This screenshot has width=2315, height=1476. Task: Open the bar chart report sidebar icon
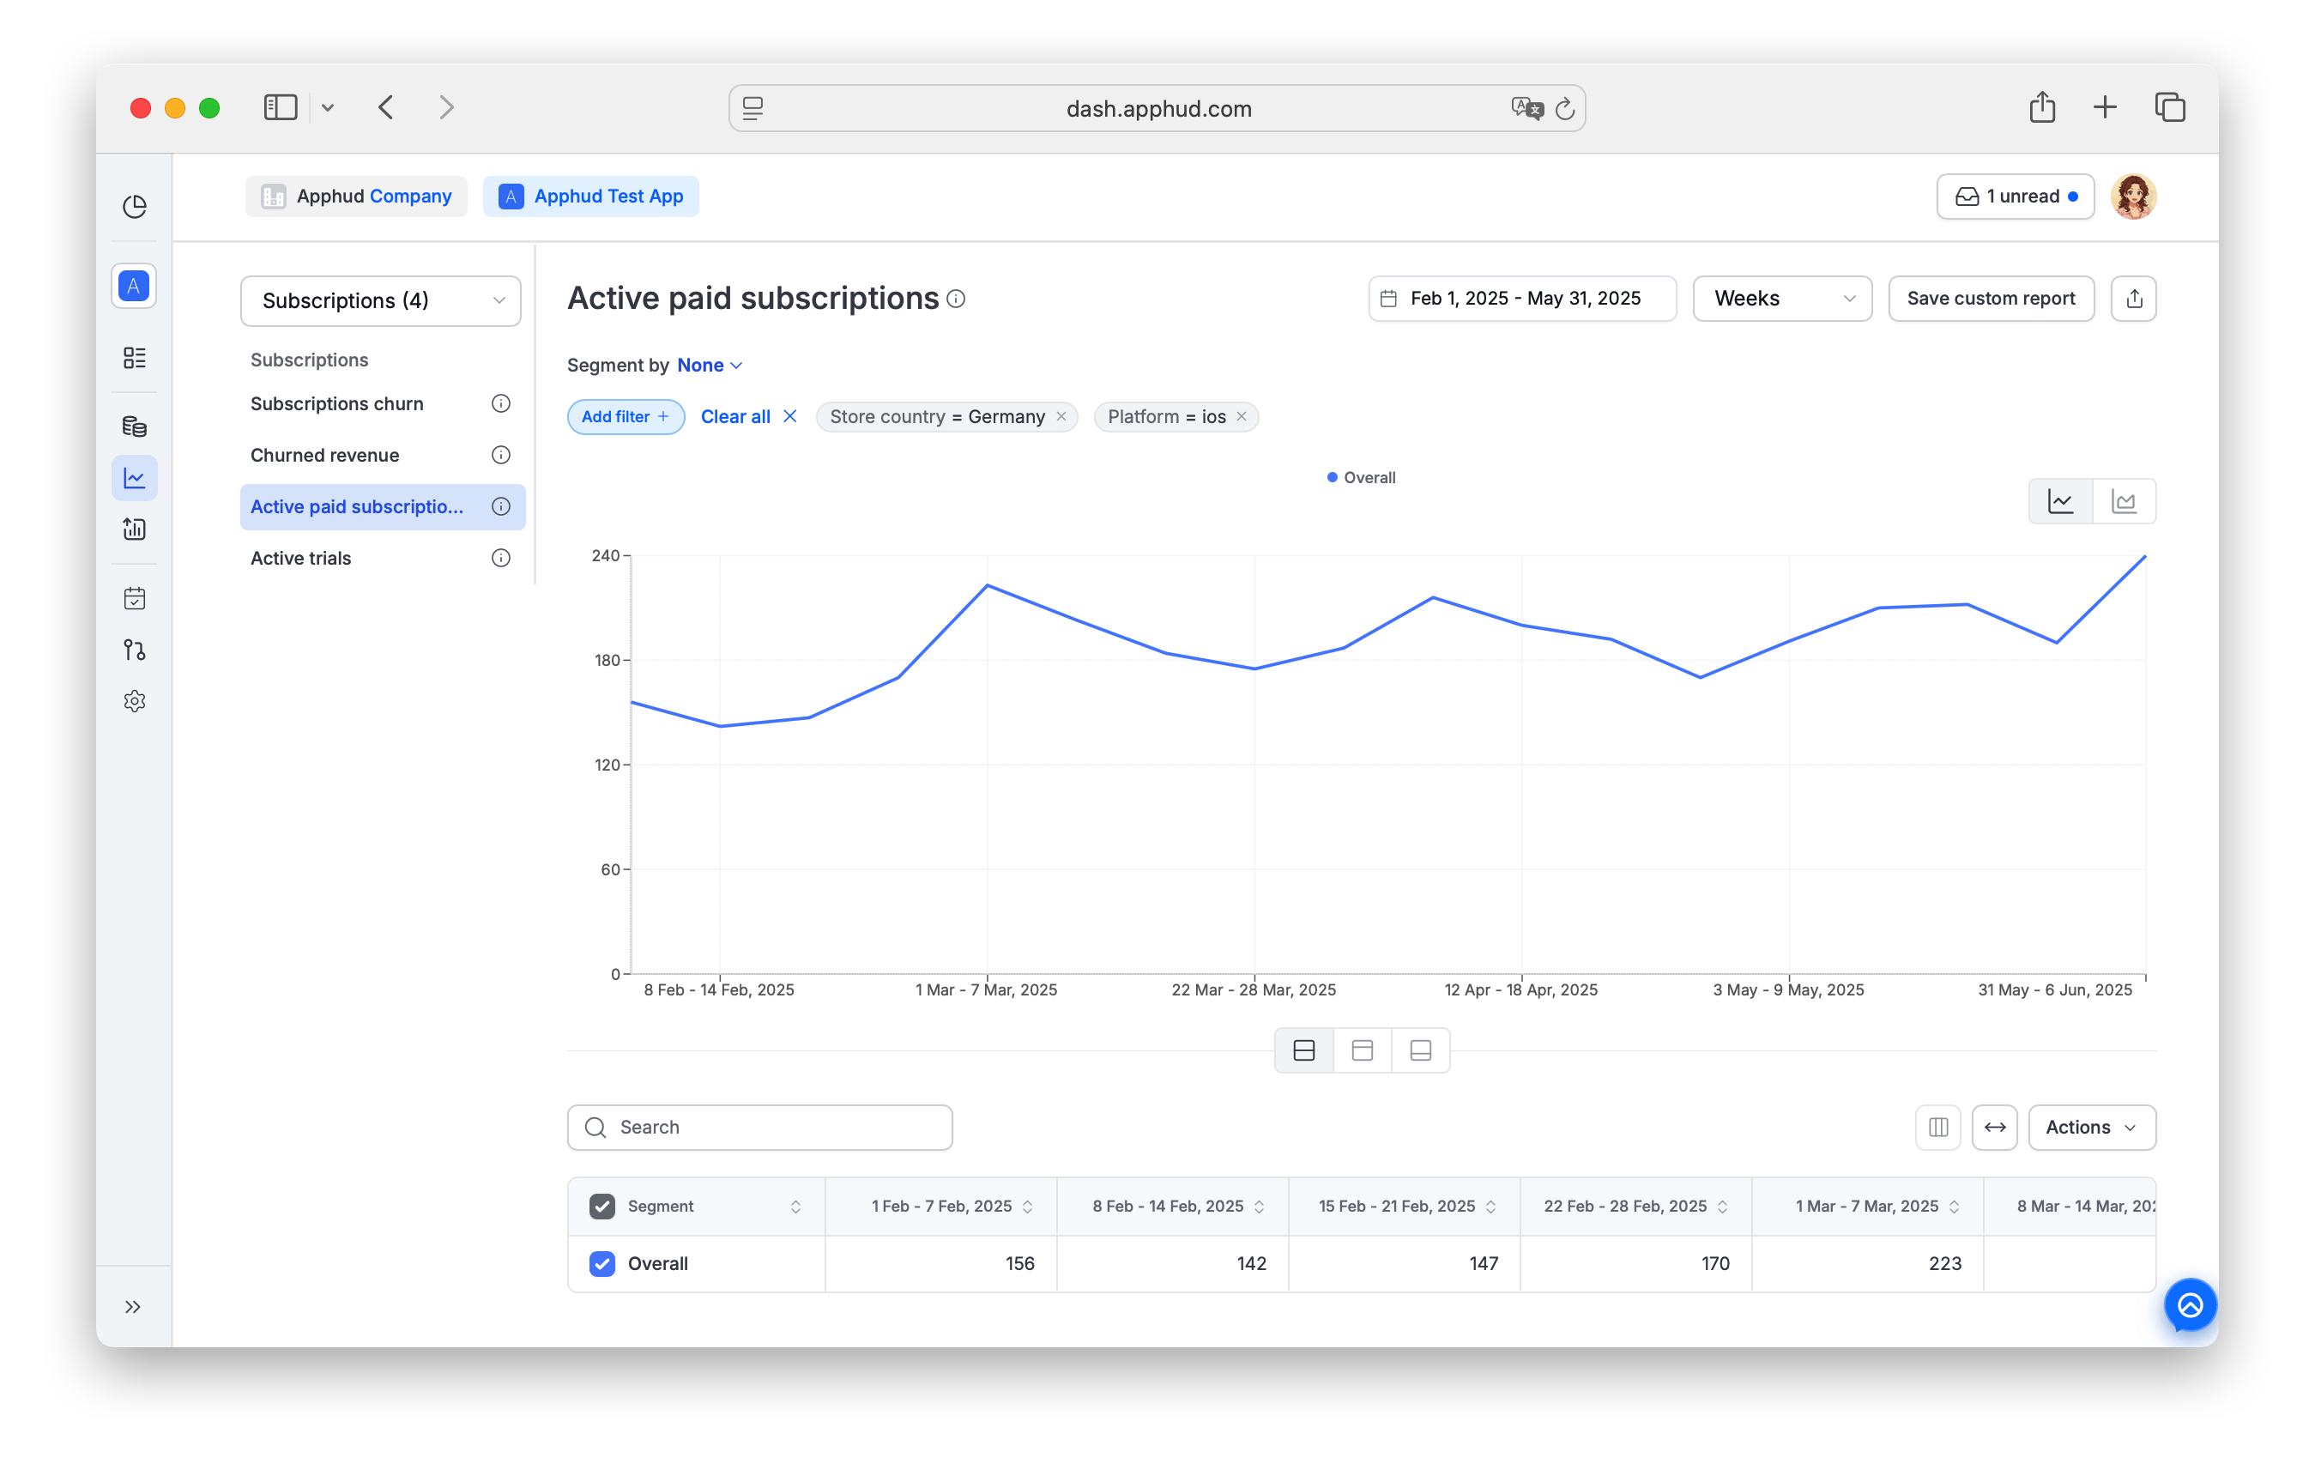coord(135,529)
